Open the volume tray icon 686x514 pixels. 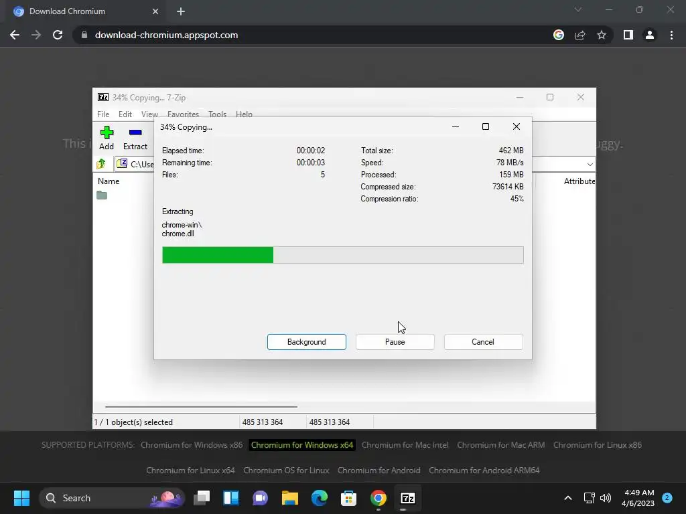(x=606, y=498)
